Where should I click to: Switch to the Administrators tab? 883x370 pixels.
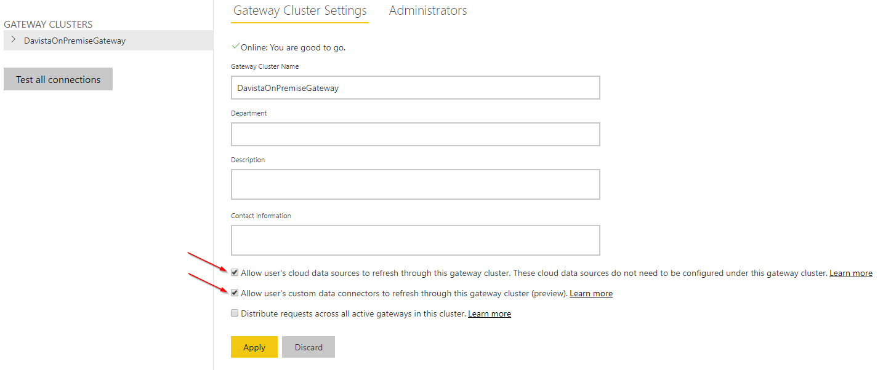coord(428,10)
